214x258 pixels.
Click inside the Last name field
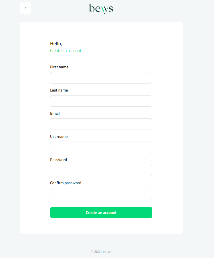101,101
